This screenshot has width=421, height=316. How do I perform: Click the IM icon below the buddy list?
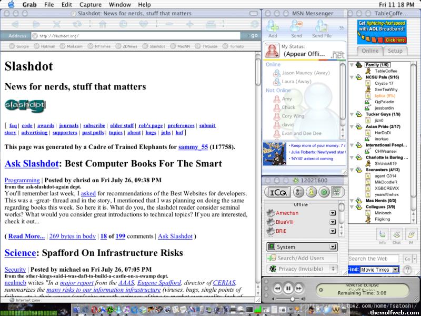tap(410, 234)
